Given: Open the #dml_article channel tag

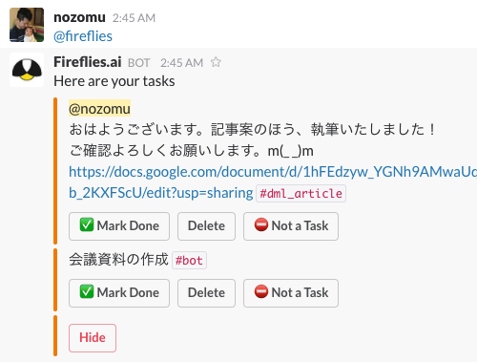Looking at the screenshot, I should (x=301, y=194).
